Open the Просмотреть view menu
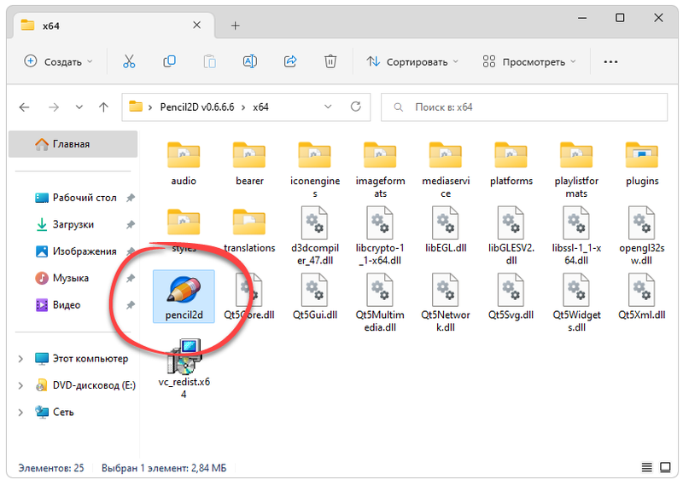This screenshot has width=683, height=485. (x=529, y=61)
